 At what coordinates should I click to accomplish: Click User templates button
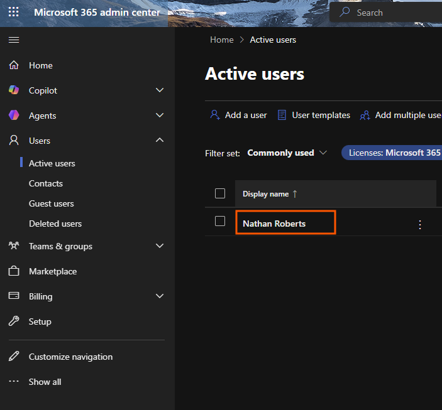pyautogui.click(x=314, y=115)
